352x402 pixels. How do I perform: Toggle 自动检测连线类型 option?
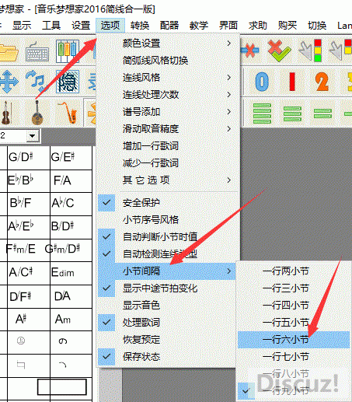point(167,253)
